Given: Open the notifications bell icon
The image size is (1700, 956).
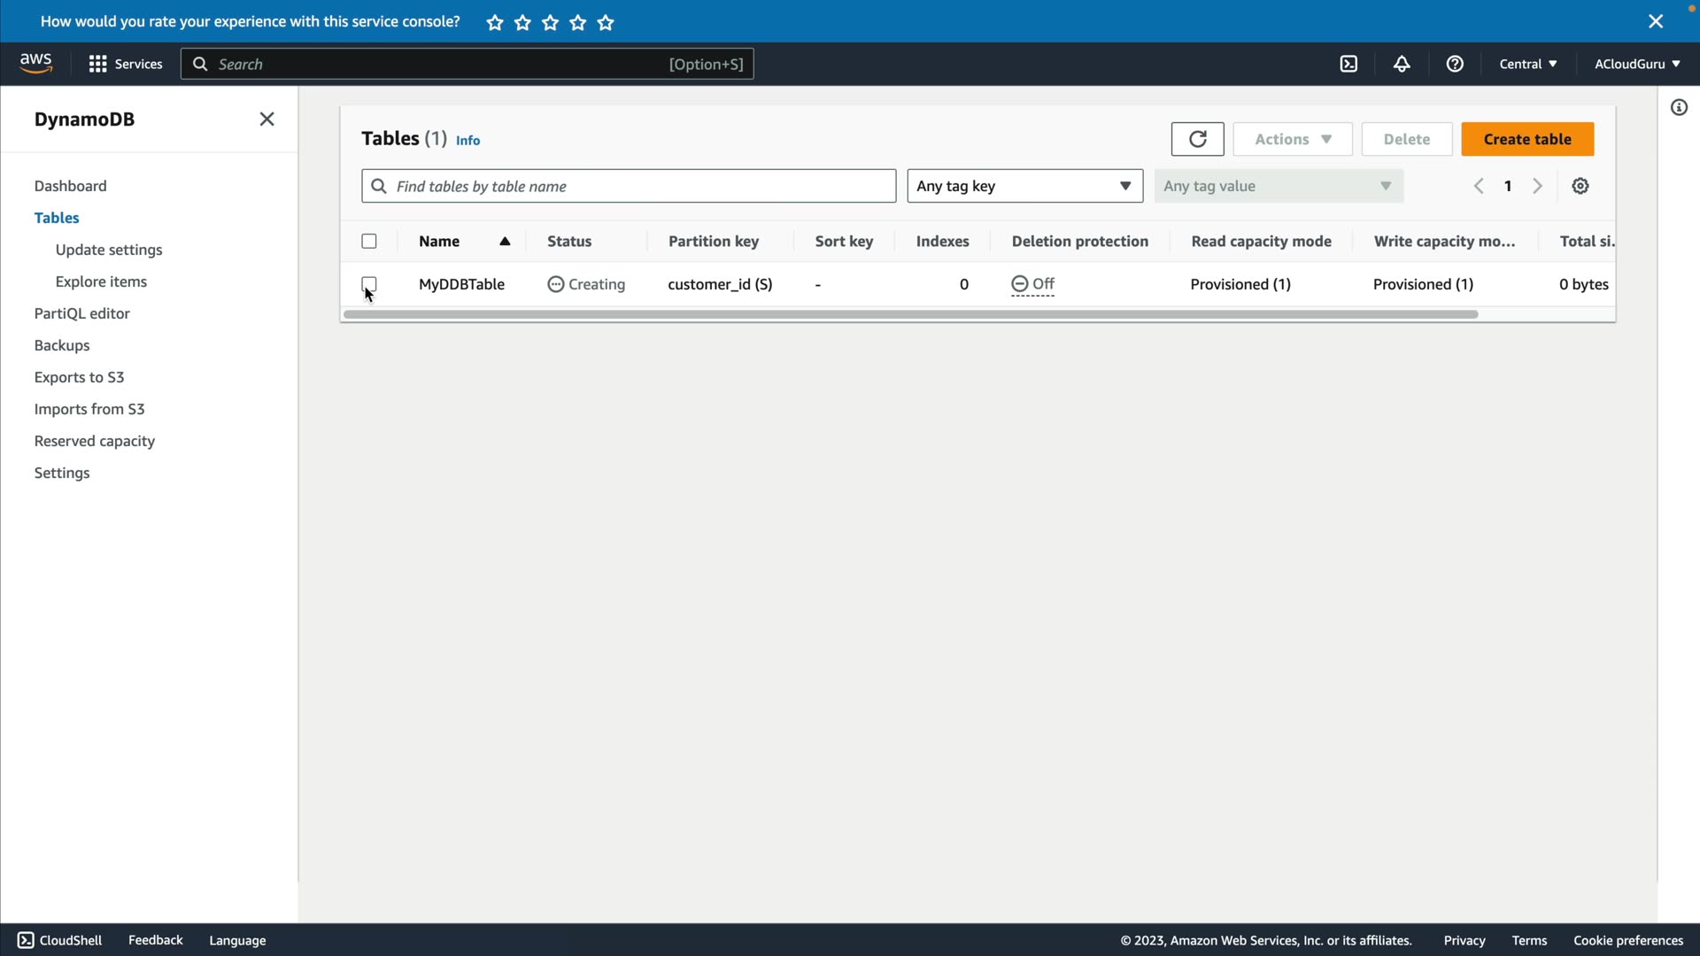Looking at the screenshot, I should pyautogui.click(x=1402, y=64).
